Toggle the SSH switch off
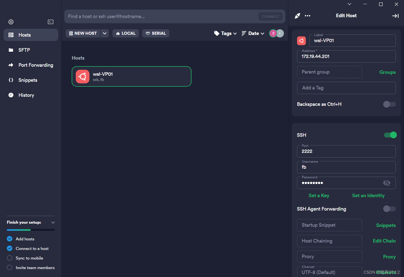This screenshot has height=277, width=404. [x=390, y=135]
